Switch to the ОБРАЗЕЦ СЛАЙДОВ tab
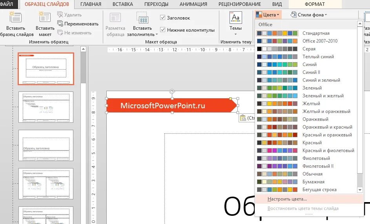This screenshot has width=370, height=224. point(47,4)
